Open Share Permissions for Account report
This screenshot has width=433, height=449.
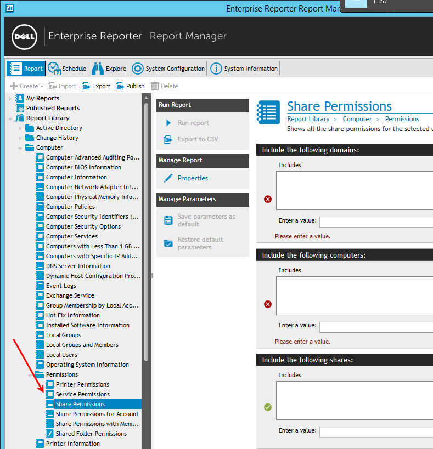(97, 414)
